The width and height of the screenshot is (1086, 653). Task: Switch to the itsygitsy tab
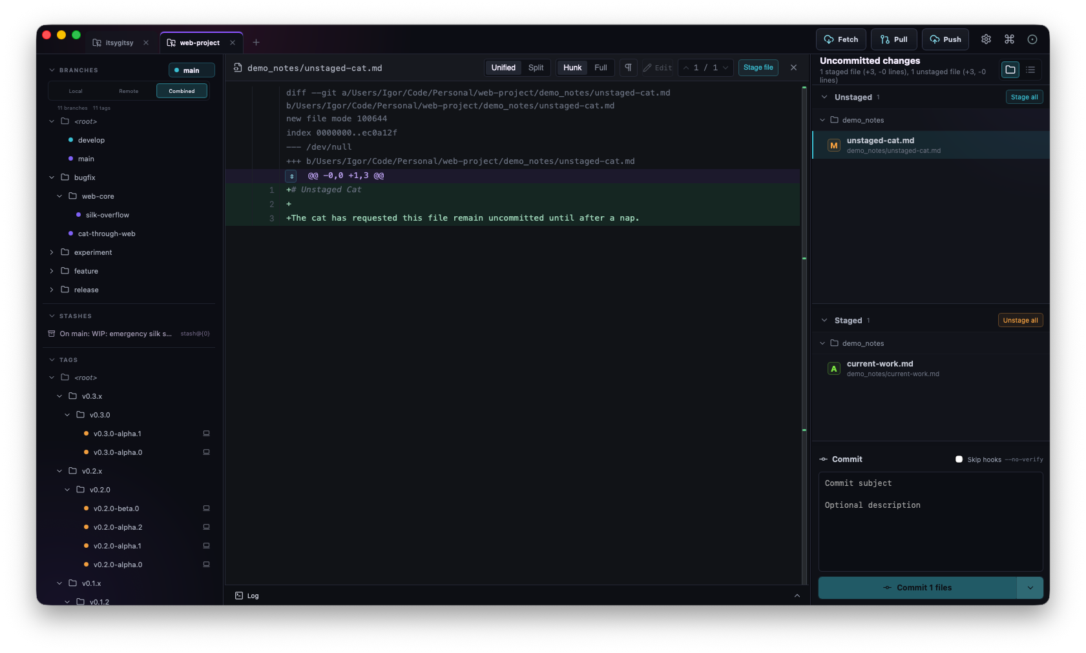120,43
